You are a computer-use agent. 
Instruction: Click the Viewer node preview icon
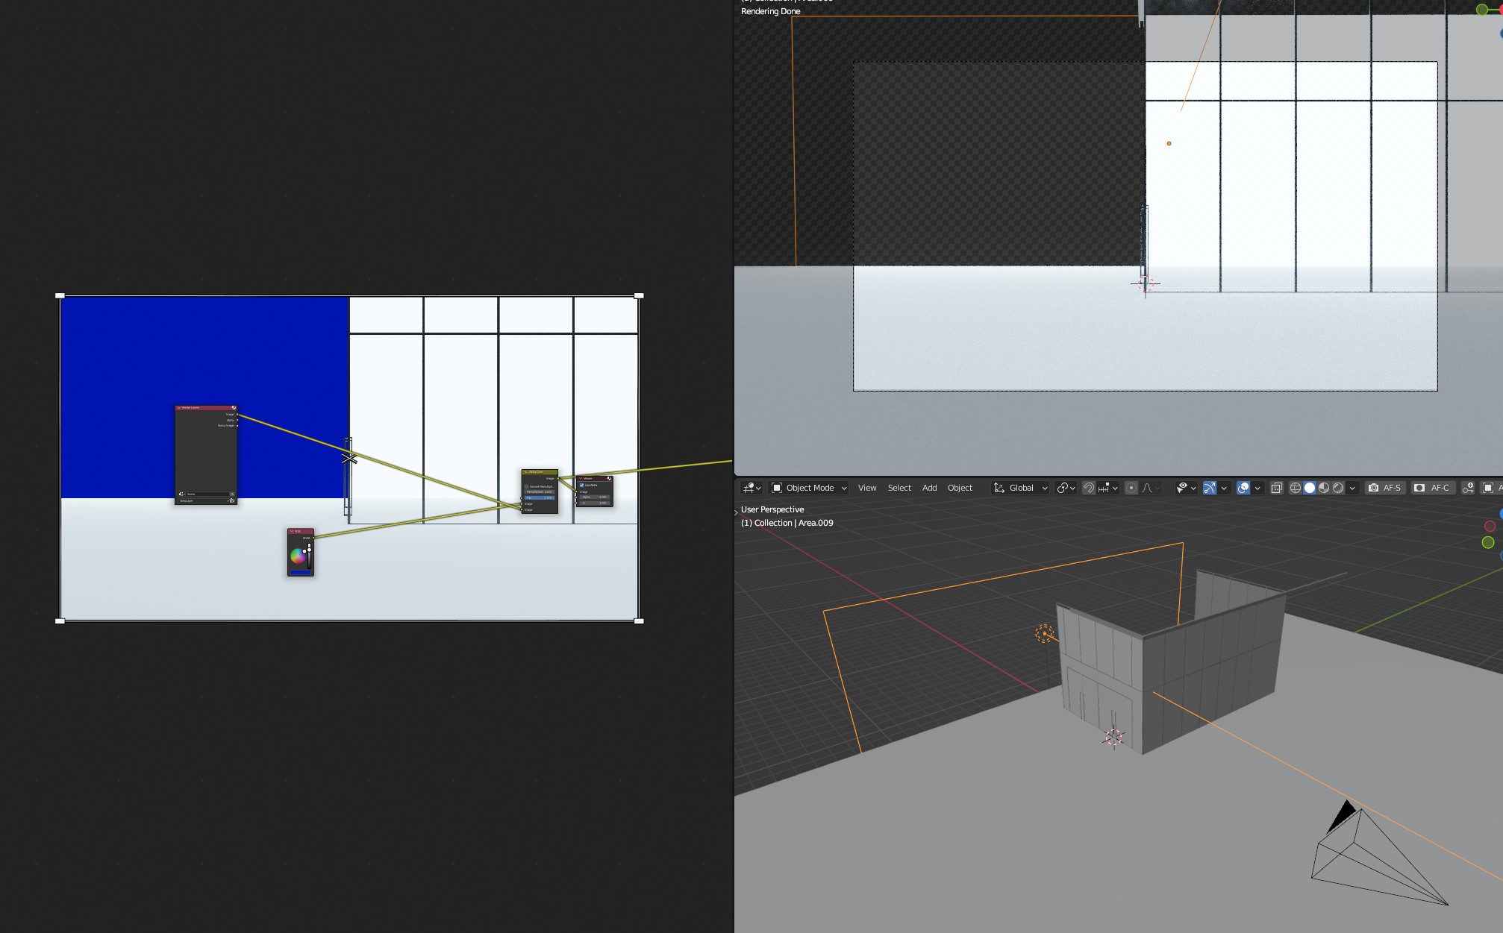(x=609, y=478)
